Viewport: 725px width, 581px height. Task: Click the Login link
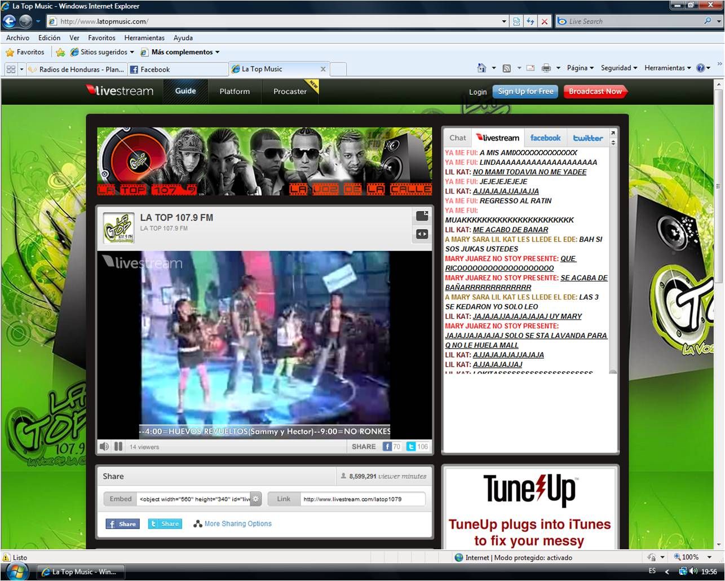478,92
